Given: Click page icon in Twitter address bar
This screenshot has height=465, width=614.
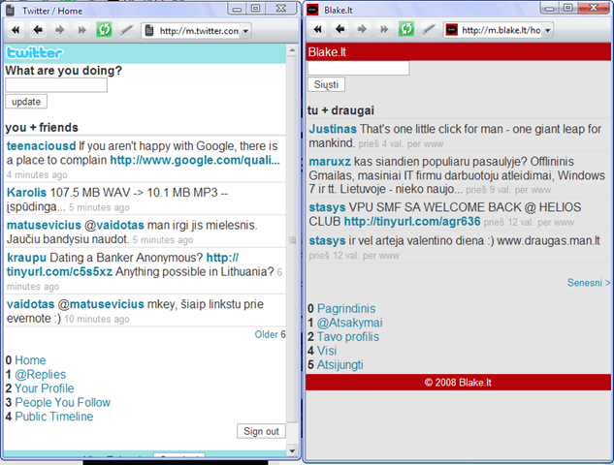Looking at the screenshot, I should point(149,30).
